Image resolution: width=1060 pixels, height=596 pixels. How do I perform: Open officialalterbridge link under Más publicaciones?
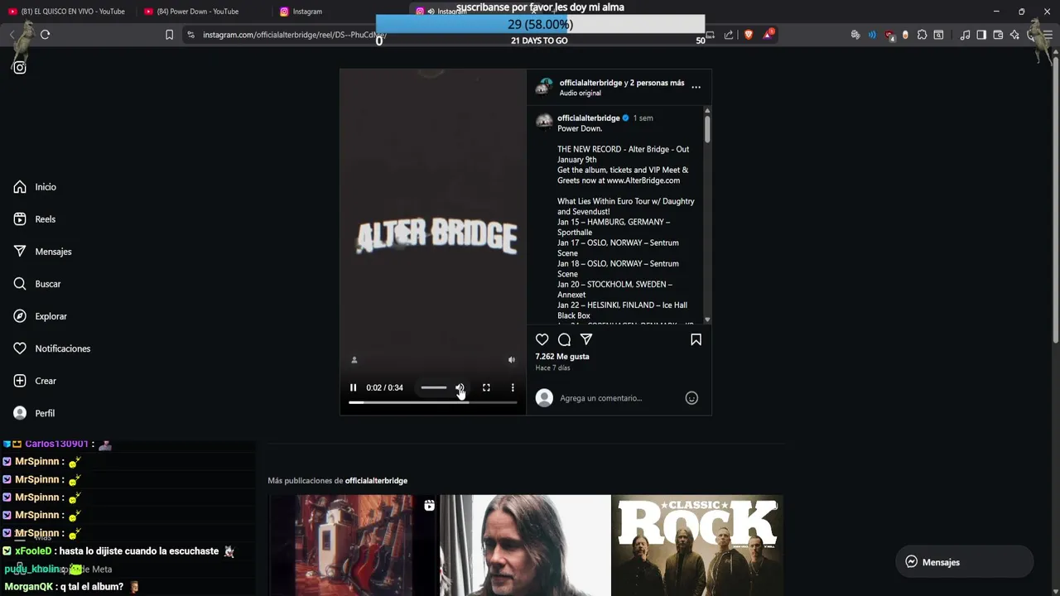click(376, 481)
